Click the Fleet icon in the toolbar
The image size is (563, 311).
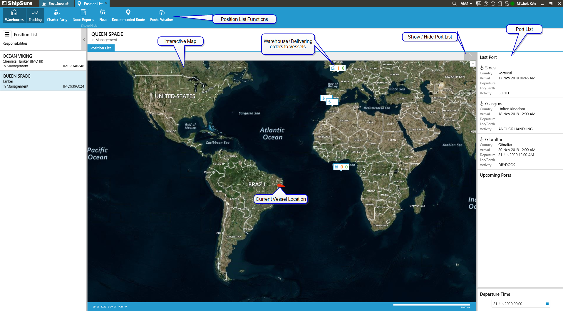click(103, 15)
